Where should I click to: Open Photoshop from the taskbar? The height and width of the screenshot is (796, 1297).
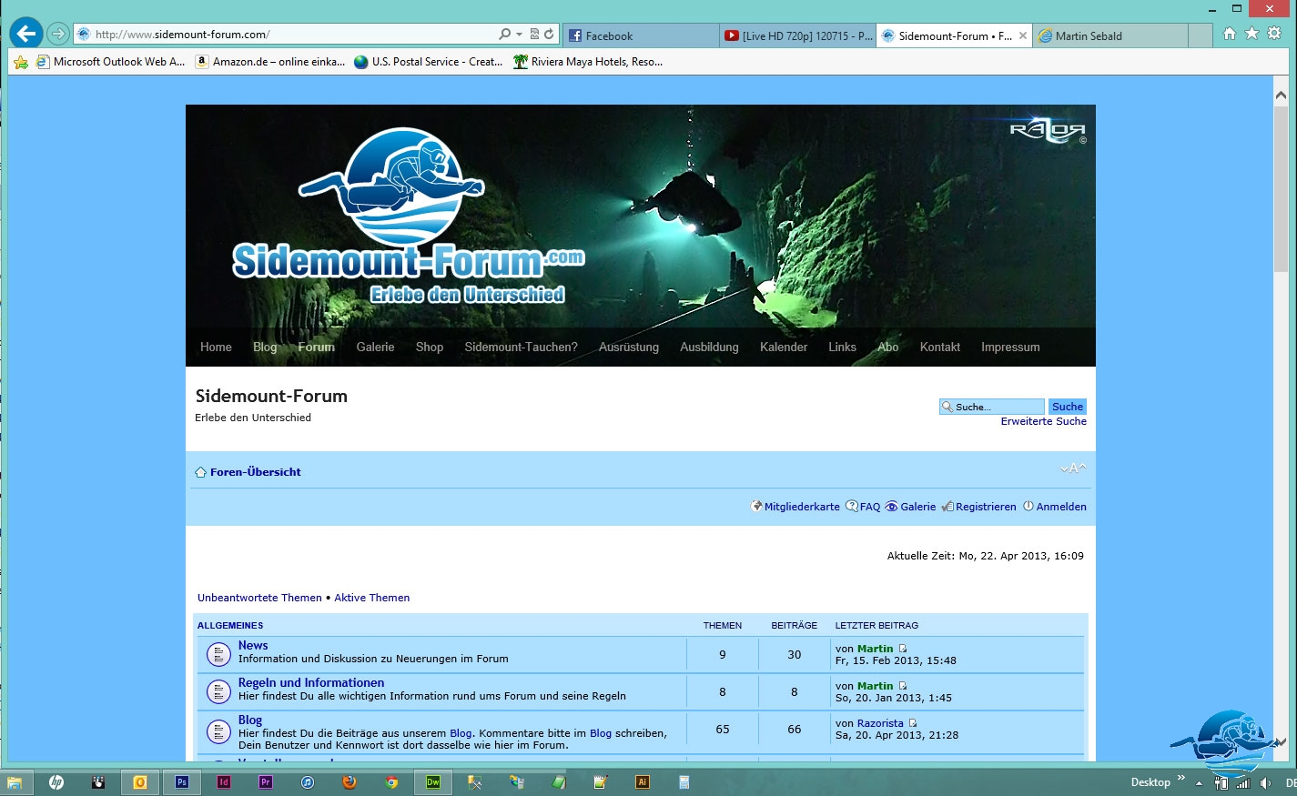tap(182, 782)
